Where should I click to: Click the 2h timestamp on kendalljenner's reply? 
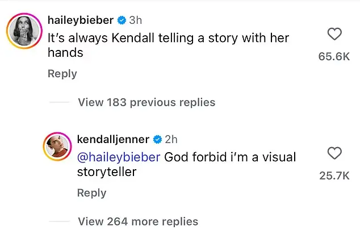point(171,140)
